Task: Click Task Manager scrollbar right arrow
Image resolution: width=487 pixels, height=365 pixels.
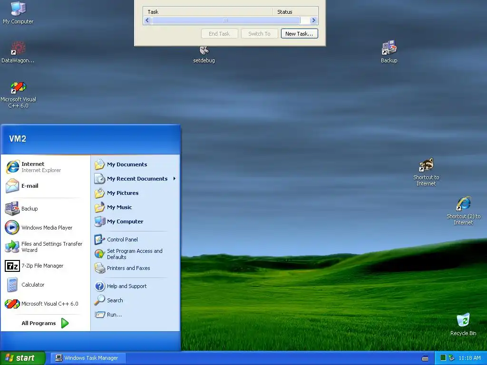Action: [313, 20]
